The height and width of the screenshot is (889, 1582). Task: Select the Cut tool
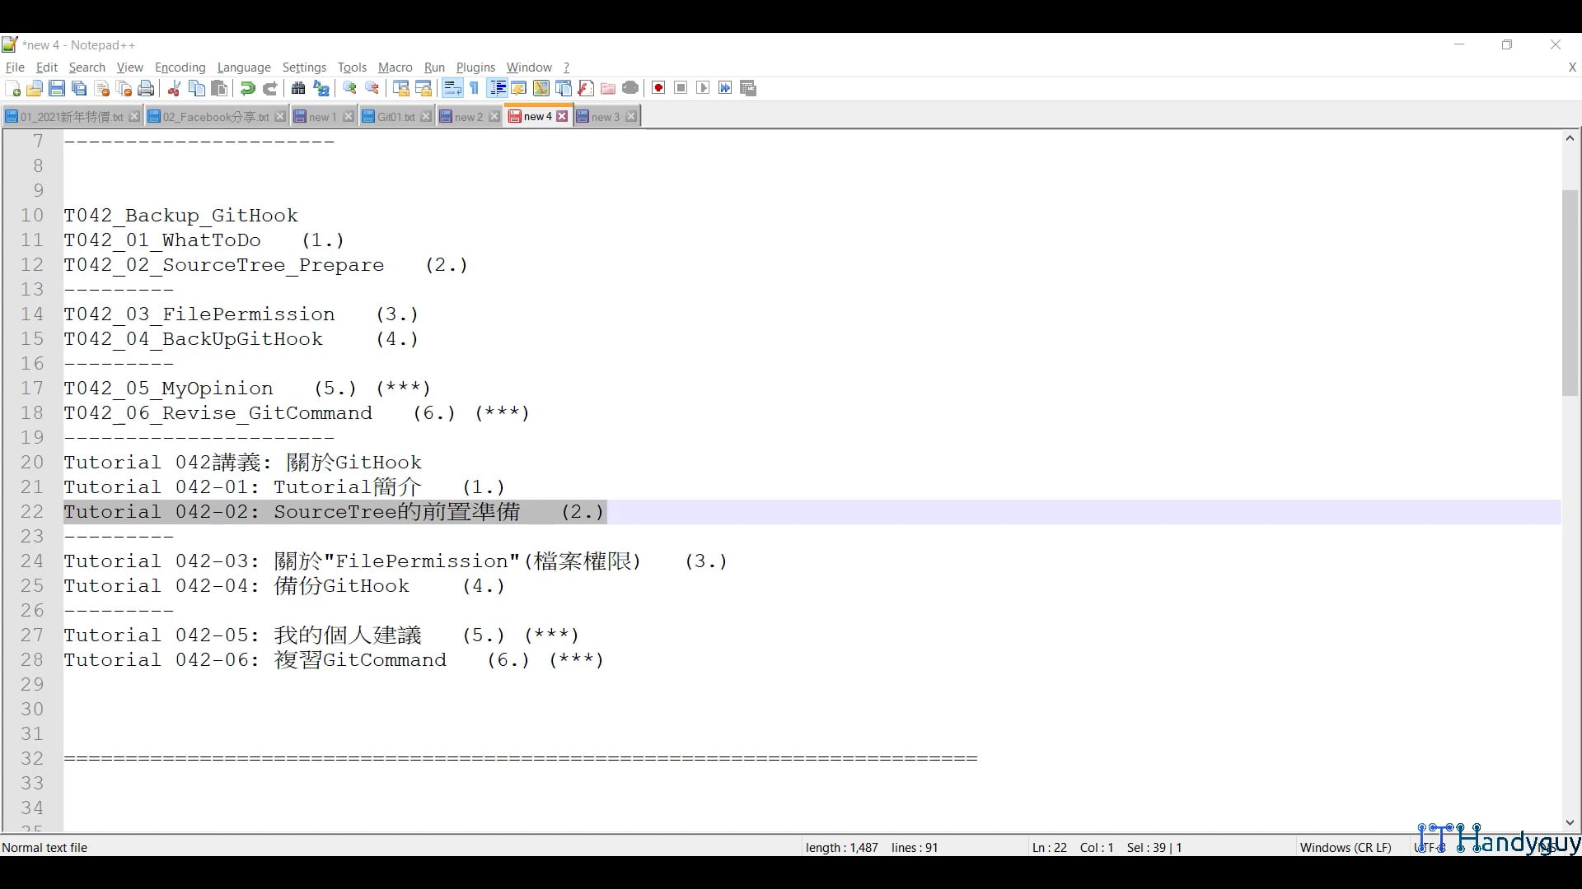[x=173, y=88]
